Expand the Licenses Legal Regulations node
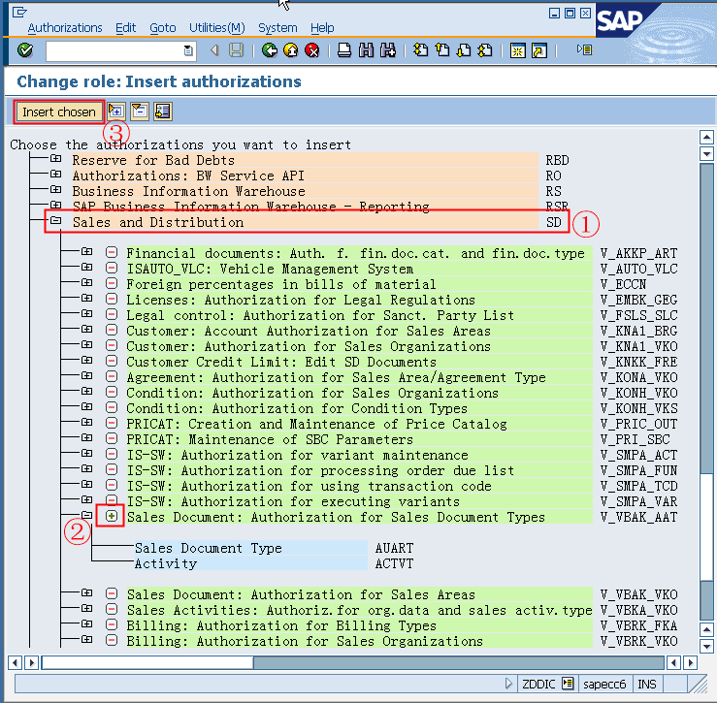717x703 pixels. point(87,299)
